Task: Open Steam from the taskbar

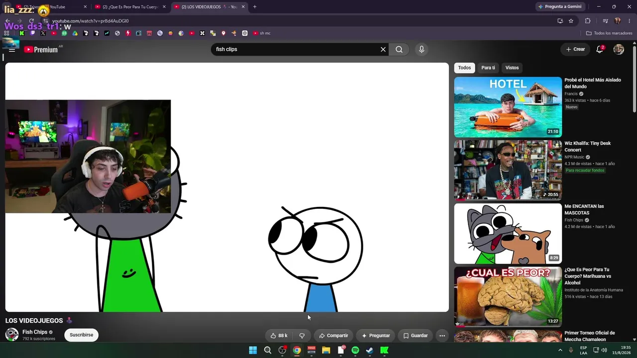Action: click(x=370, y=351)
